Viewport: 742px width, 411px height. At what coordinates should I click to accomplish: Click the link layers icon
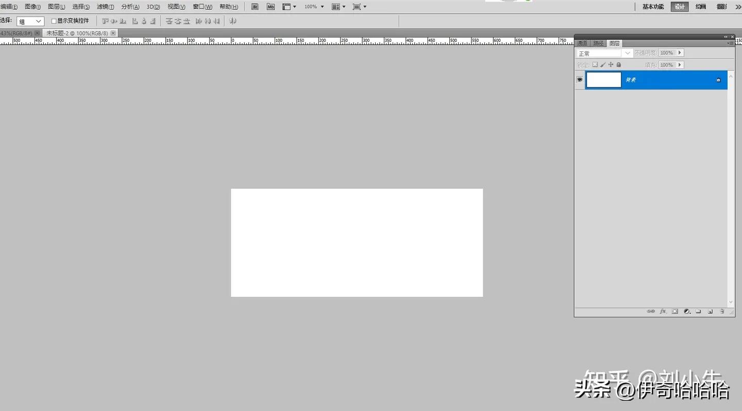pos(651,311)
